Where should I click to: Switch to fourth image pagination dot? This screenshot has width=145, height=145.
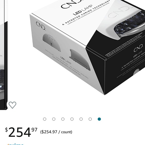coord(72,119)
